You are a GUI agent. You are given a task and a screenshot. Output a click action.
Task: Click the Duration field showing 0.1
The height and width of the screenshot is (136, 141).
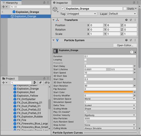pyautogui.click(x=110, y=56)
